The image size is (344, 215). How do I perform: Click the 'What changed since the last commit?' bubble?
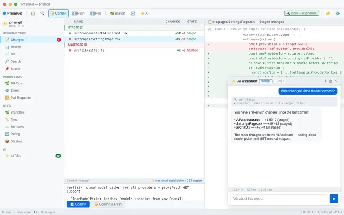click(x=307, y=91)
